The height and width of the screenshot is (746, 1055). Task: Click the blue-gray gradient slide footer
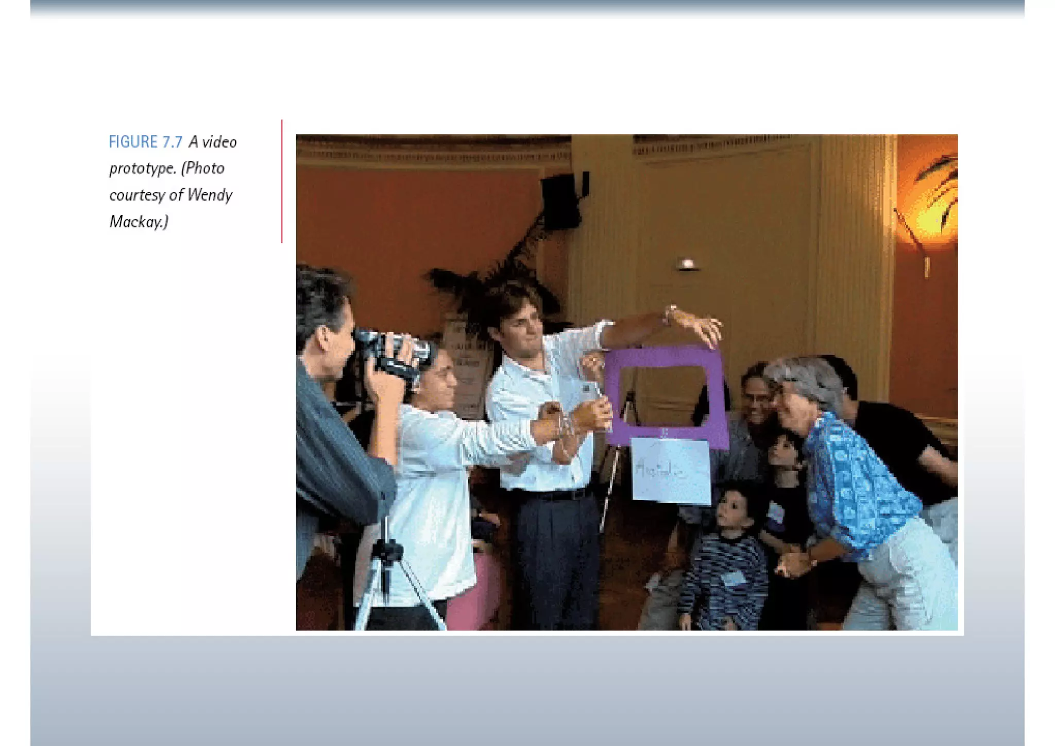527,691
